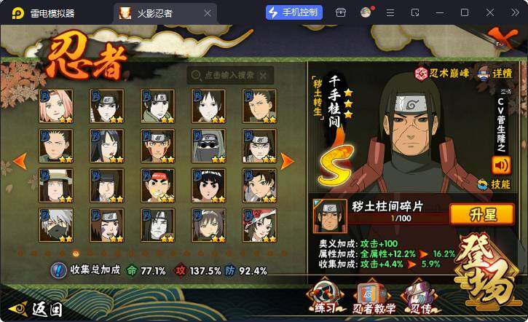Image resolution: width=528 pixels, height=322 pixels.
Task: Click the 升星 star-up button
Action: point(482,214)
